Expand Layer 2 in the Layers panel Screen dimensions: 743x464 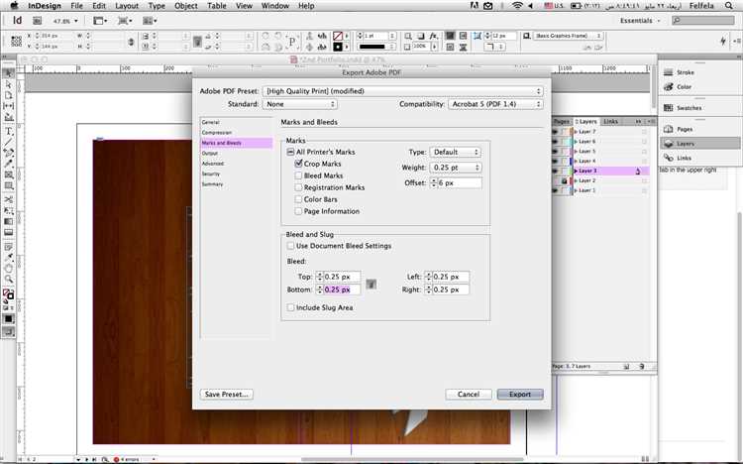tap(576, 180)
